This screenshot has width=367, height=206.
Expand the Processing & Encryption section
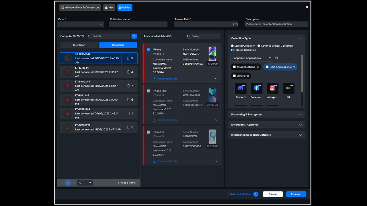pos(266,114)
